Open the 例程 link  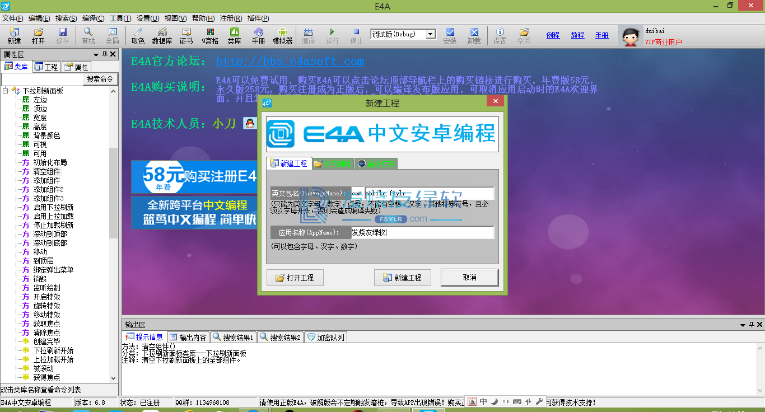[x=553, y=35]
